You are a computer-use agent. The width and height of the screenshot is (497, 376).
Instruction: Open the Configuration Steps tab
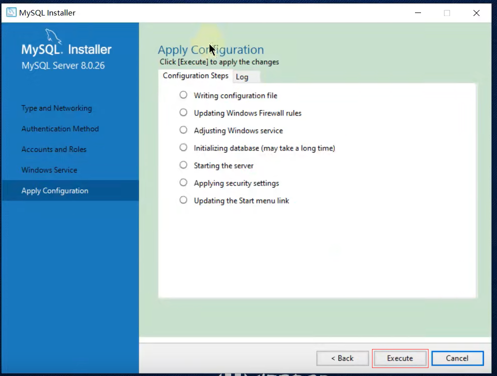click(x=195, y=76)
